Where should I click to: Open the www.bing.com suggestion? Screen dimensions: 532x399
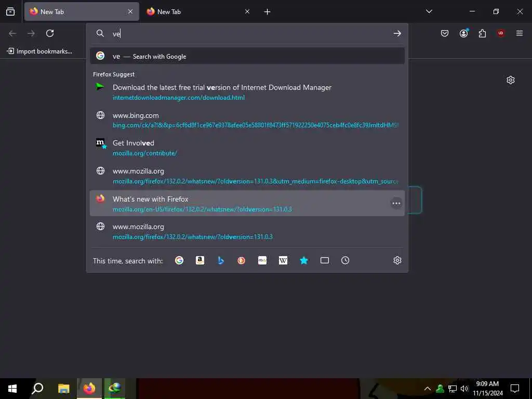click(x=247, y=120)
